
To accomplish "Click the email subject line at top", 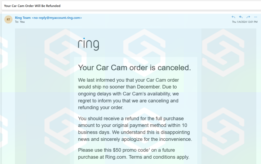I will pos(32,6).
